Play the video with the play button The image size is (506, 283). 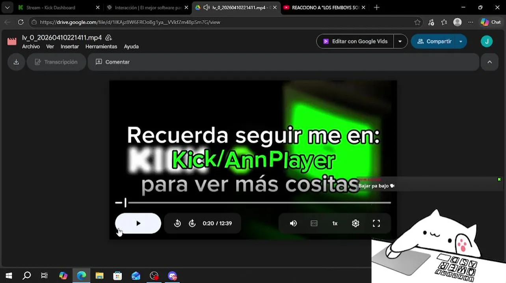[138, 223]
